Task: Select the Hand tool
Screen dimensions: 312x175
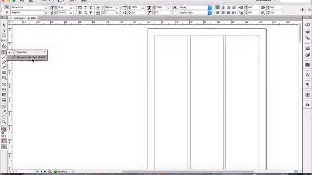Action: click(x=4, y=117)
